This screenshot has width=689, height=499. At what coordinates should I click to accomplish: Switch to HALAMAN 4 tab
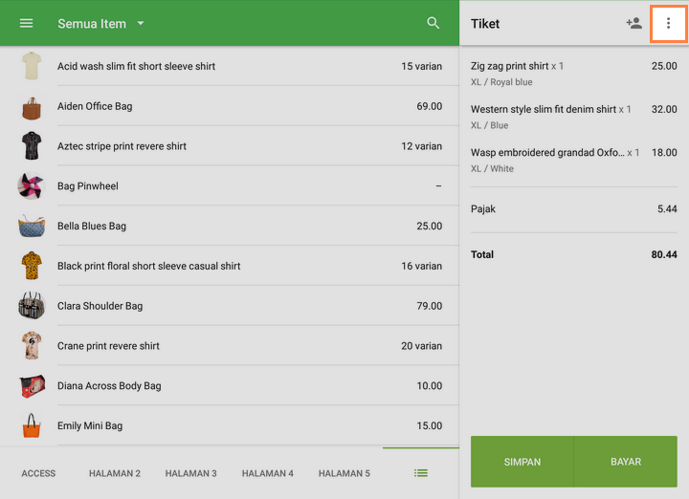click(x=268, y=473)
